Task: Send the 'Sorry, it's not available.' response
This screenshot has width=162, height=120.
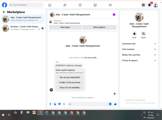Action: pos(70,88)
